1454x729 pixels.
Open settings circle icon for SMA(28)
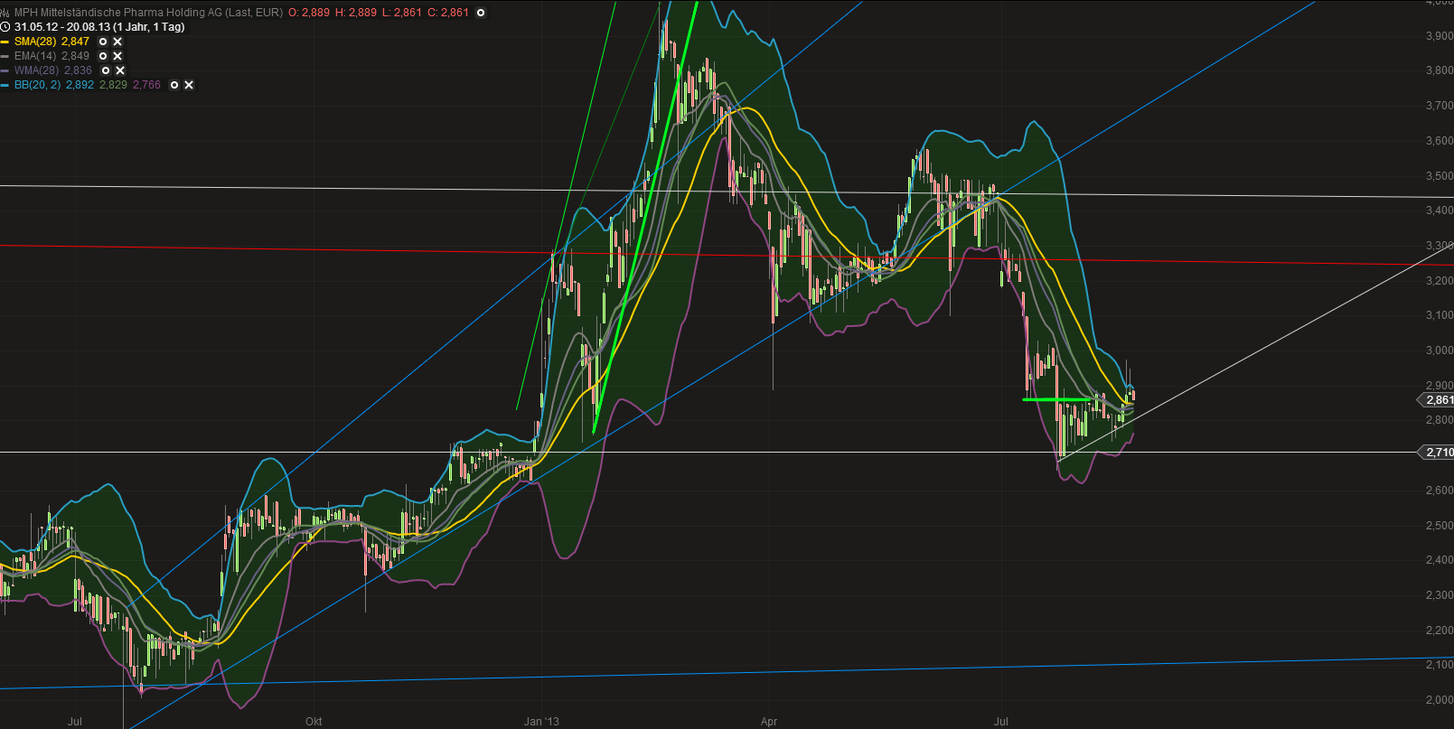[x=103, y=42]
